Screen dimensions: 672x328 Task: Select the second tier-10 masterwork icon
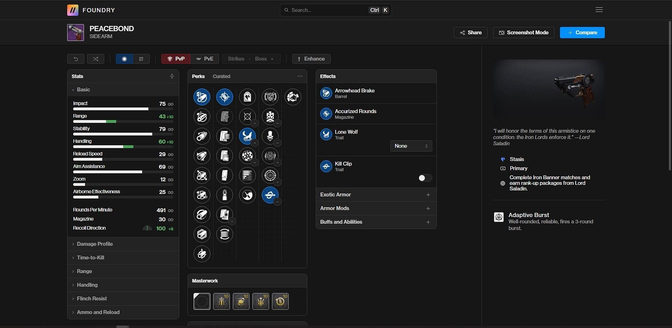pos(241,301)
